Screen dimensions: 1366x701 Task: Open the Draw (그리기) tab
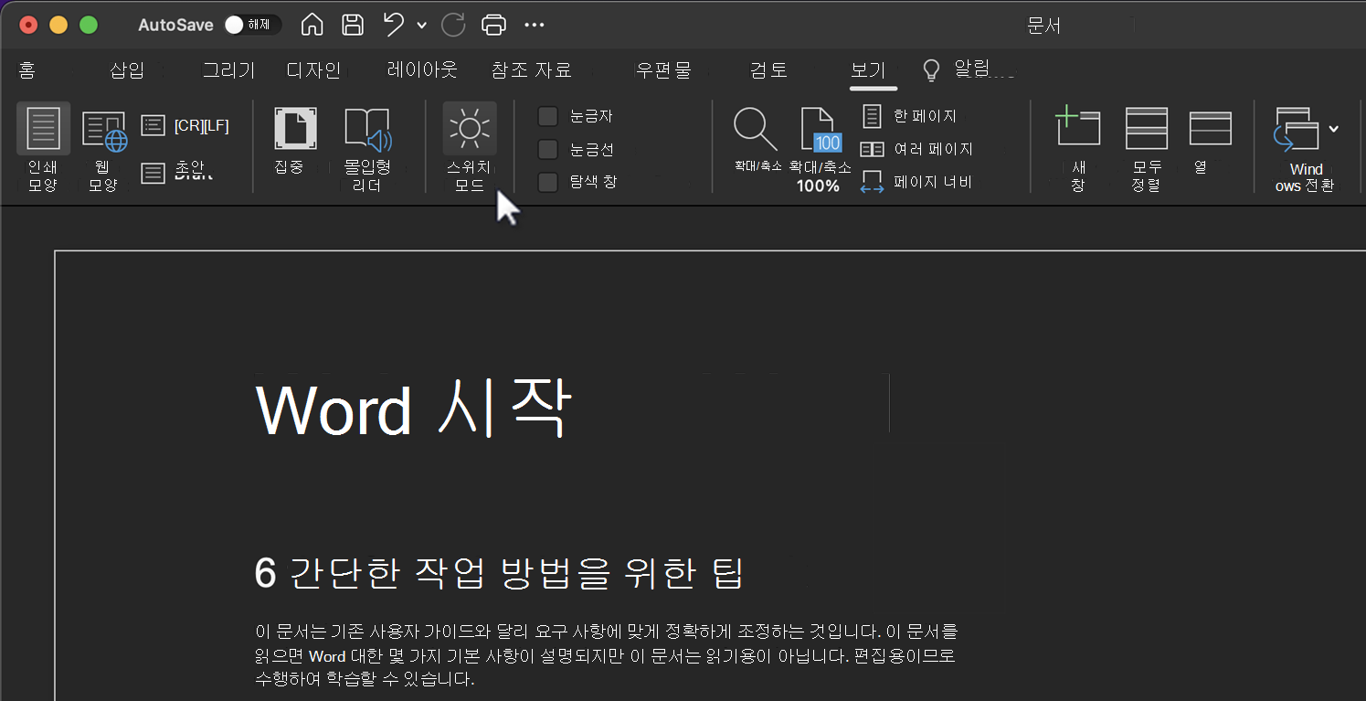coord(228,69)
